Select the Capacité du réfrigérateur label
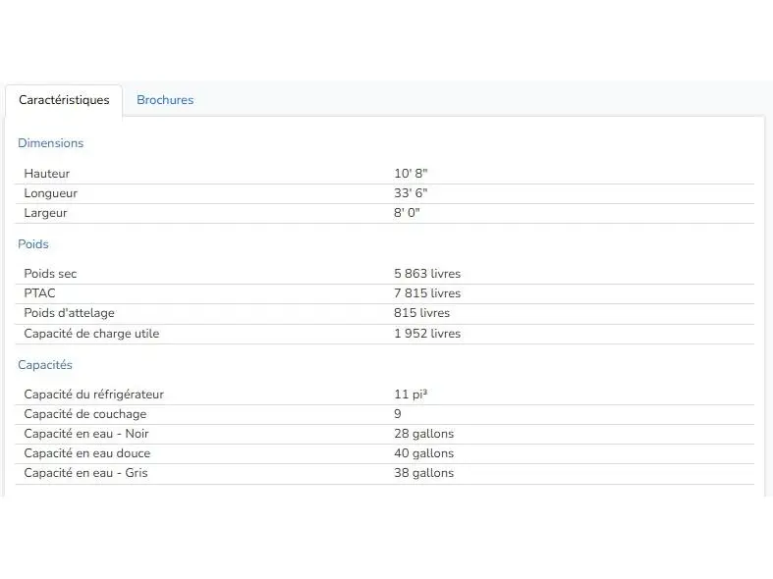The image size is (773, 579). [x=93, y=395]
